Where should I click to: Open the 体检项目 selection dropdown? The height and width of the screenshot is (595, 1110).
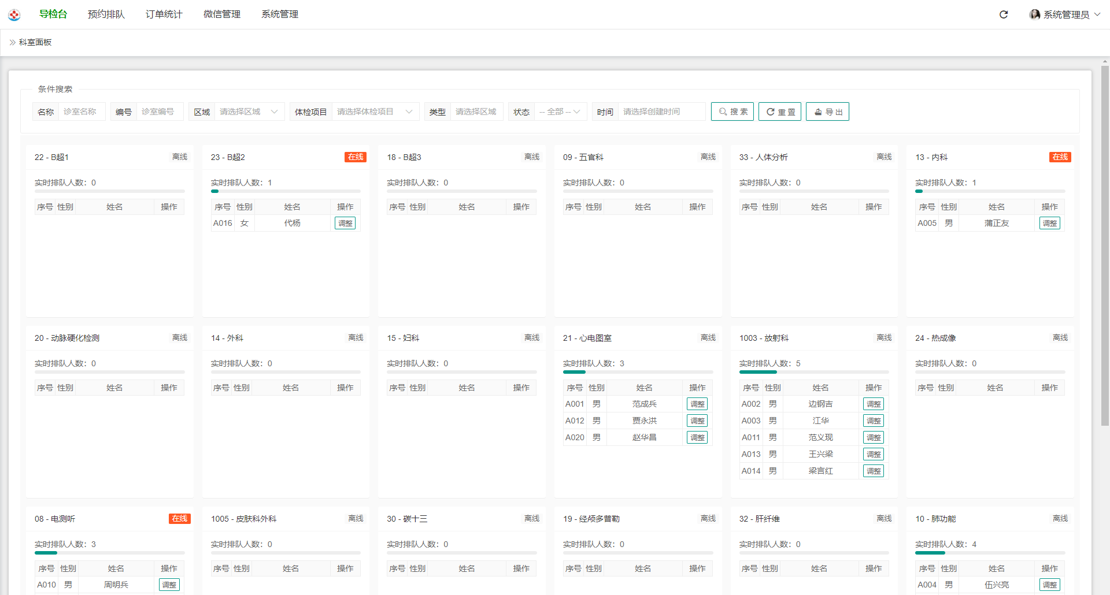coord(375,111)
